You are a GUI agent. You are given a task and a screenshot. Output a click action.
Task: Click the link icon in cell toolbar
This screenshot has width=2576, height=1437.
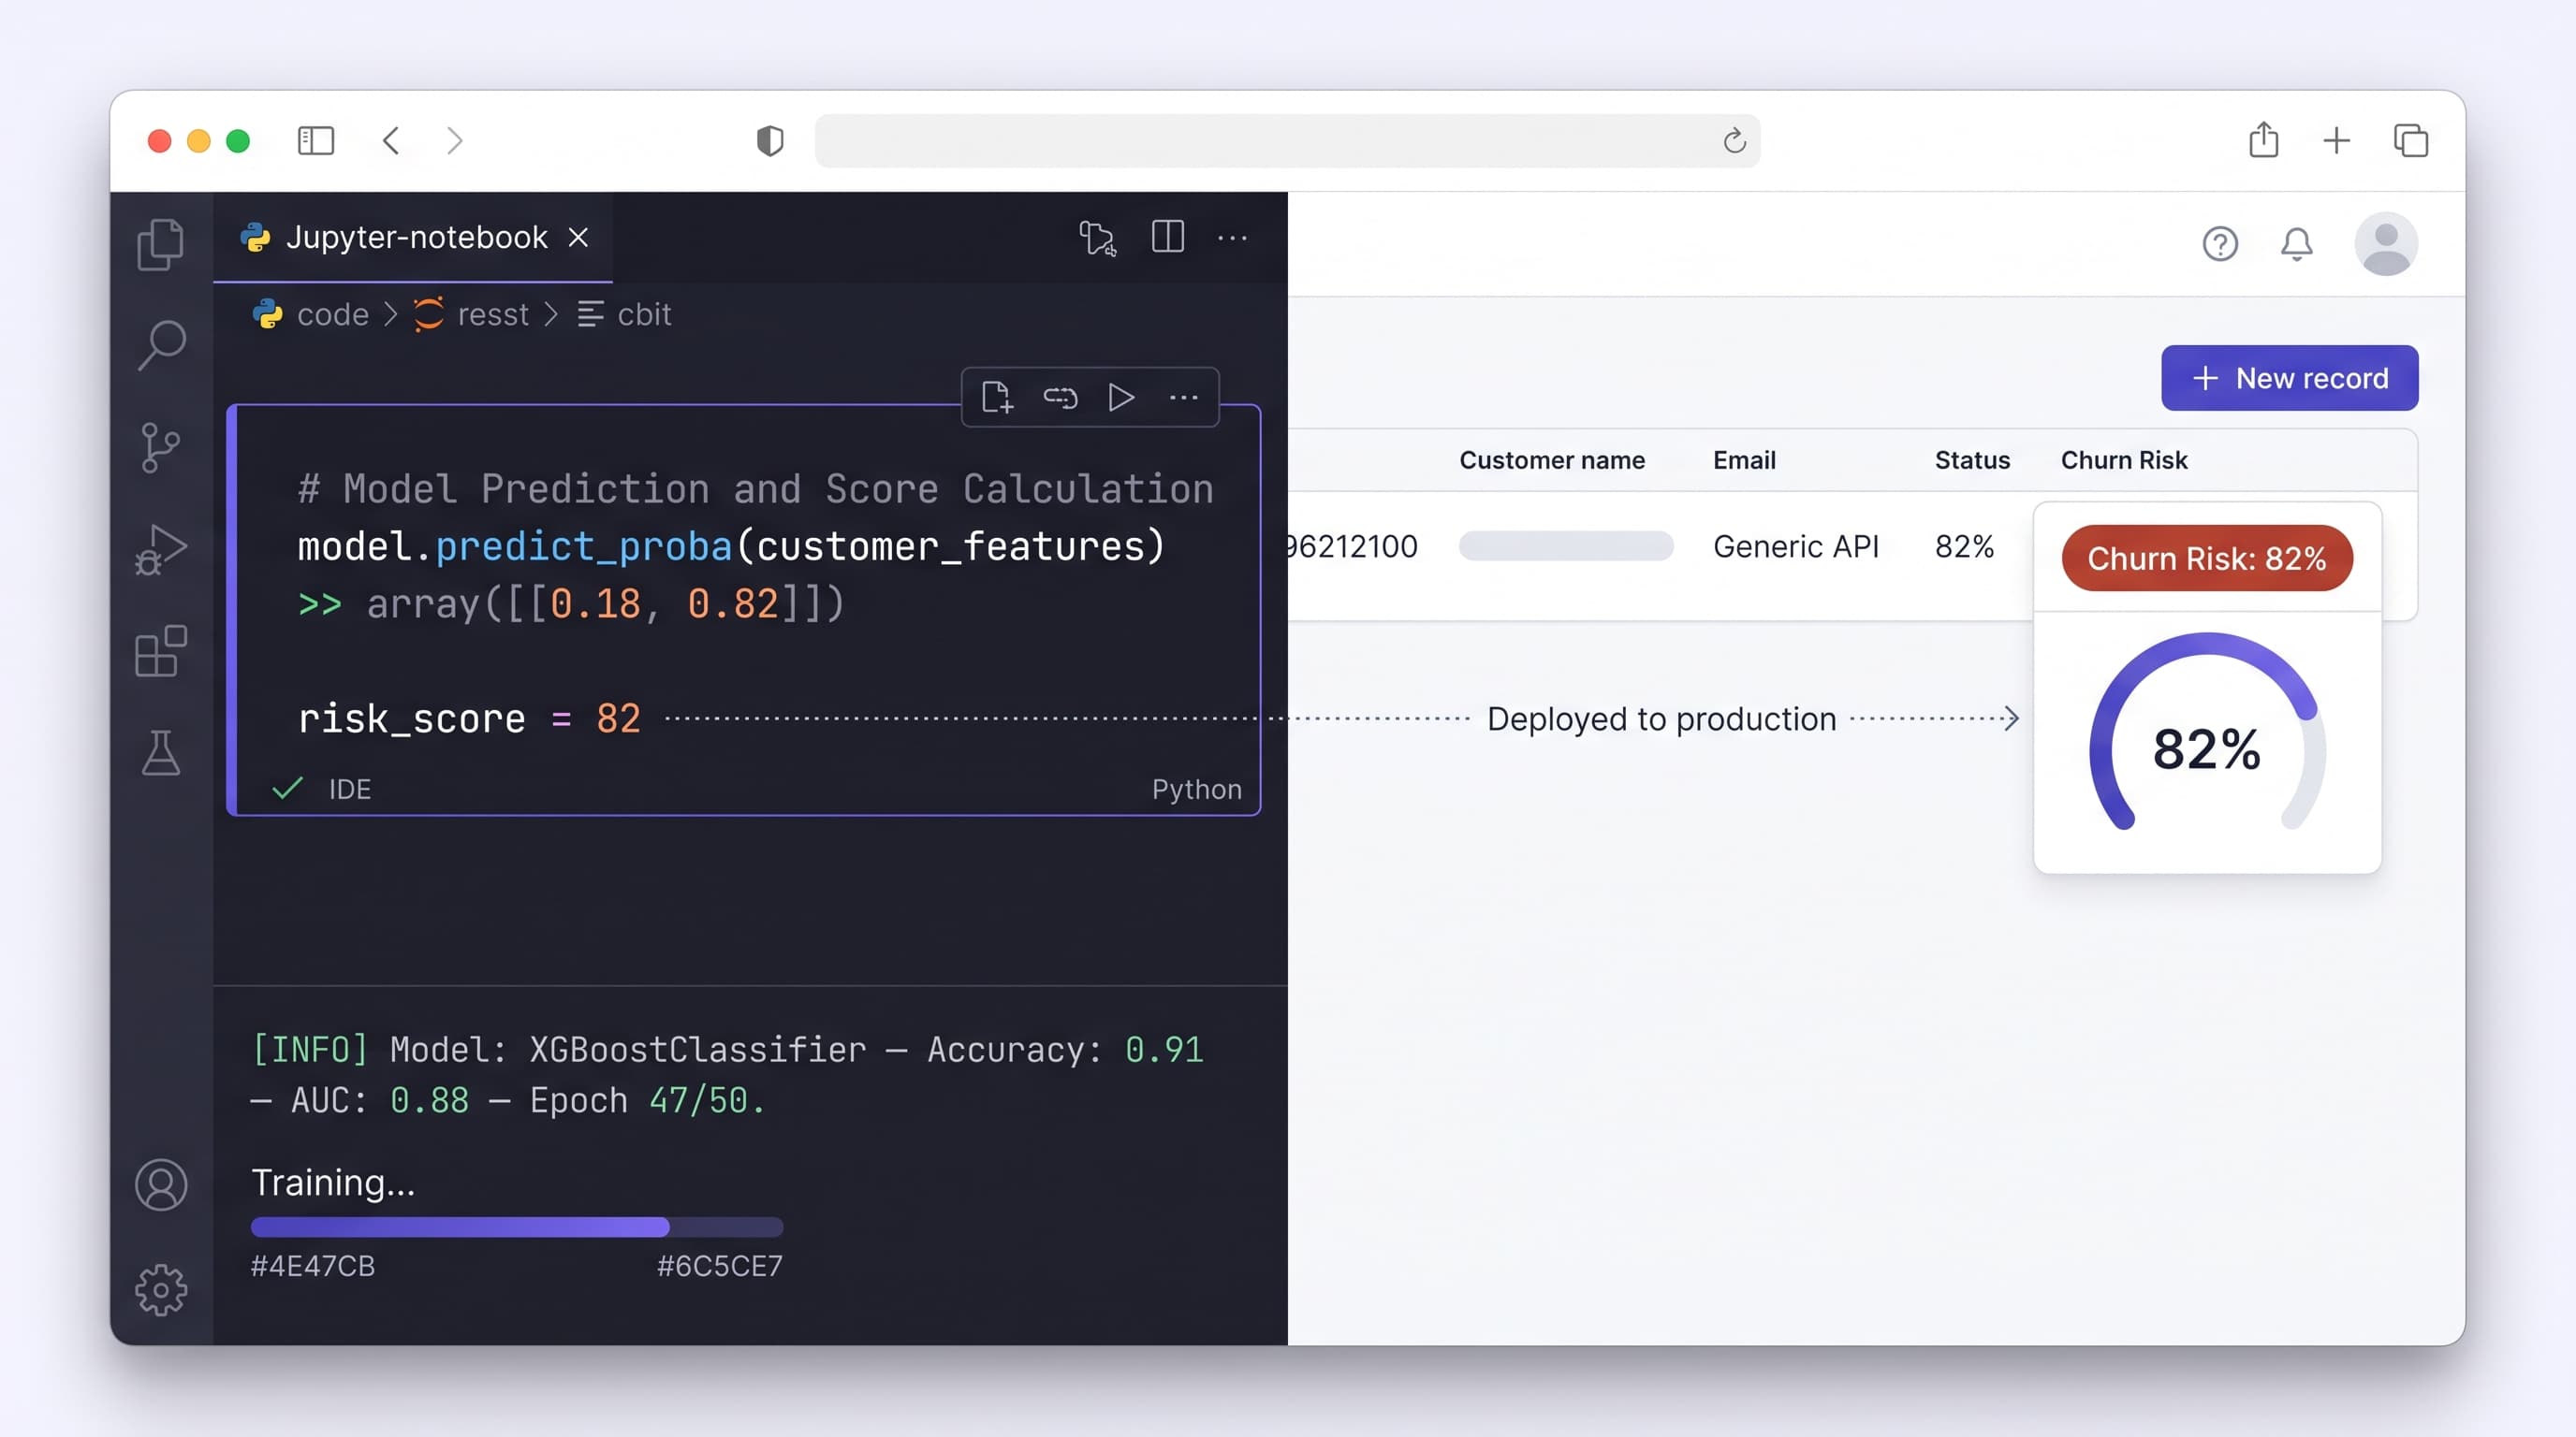point(1060,398)
